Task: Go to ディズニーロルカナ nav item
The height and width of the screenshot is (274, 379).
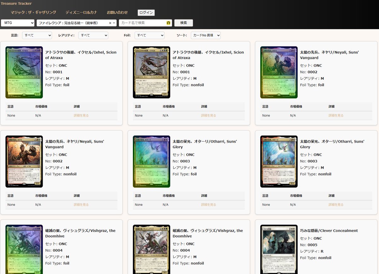Action: (81, 13)
